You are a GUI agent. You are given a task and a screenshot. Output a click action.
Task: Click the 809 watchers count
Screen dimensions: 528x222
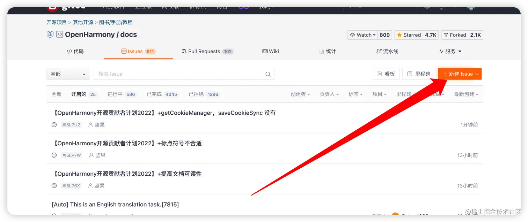click(384, 35)
